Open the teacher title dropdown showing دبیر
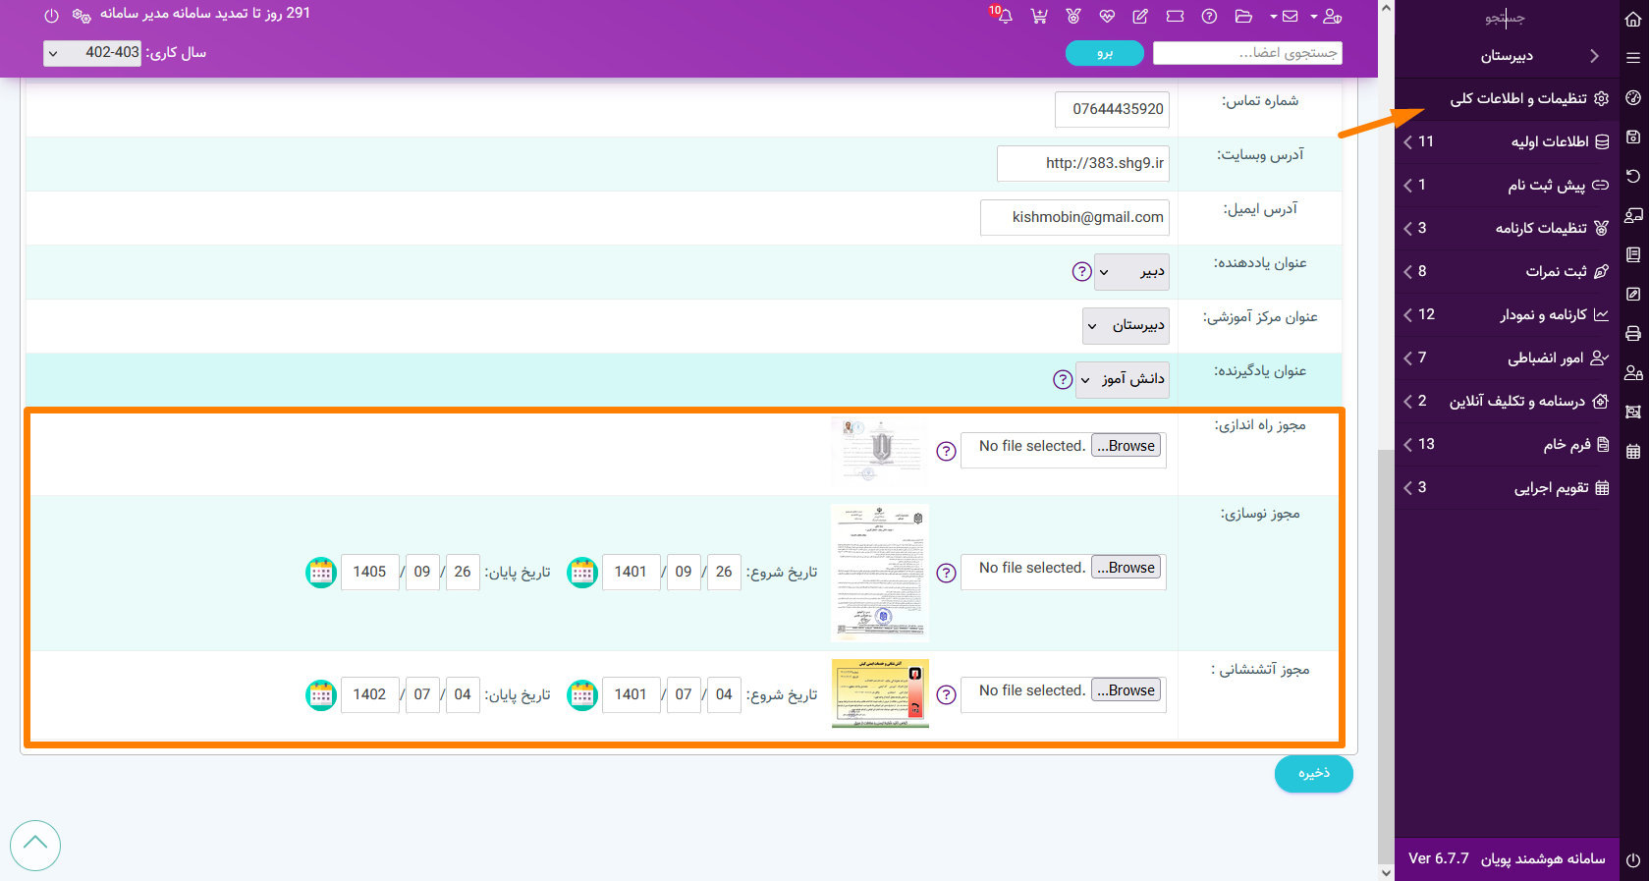Screen dimensions: 1649x881 tap(1130, 272)
